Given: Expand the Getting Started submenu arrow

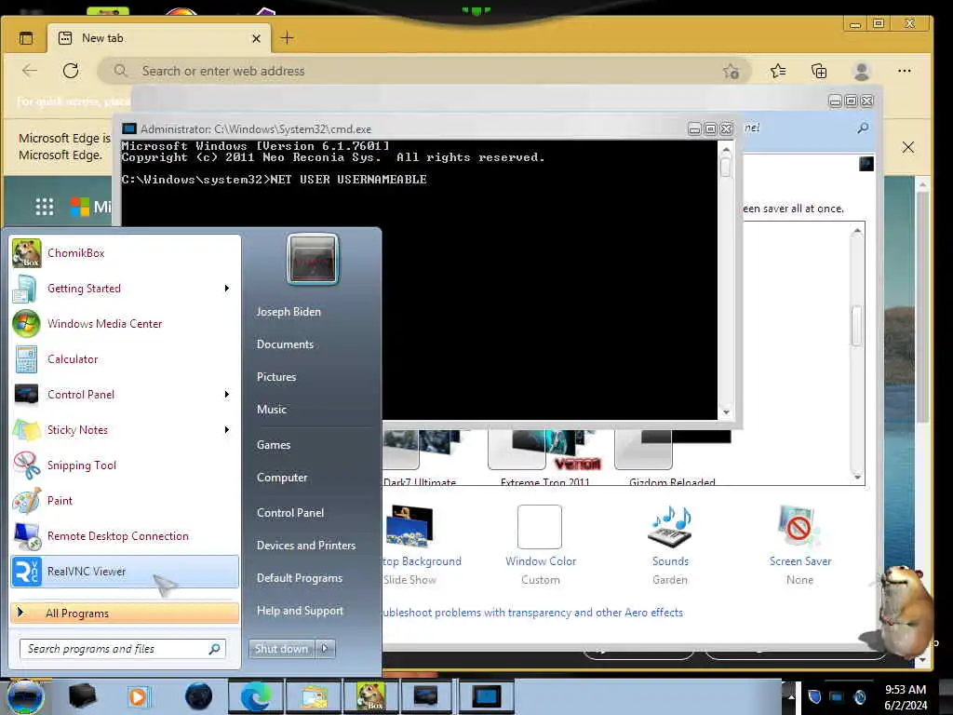Looking at the screenshot, I should point(227,289).
